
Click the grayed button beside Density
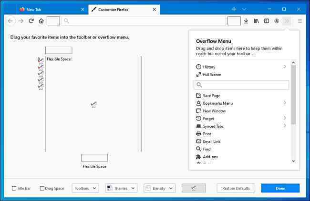tap(194, 188)
